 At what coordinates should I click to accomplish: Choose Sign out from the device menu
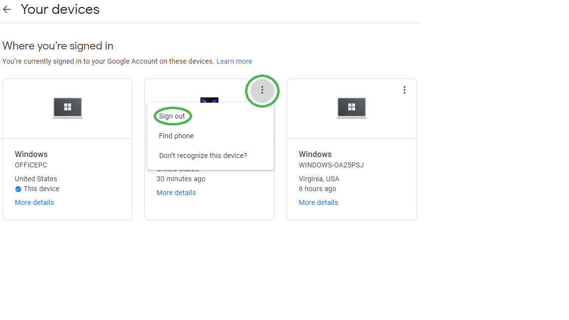point(172,116)
